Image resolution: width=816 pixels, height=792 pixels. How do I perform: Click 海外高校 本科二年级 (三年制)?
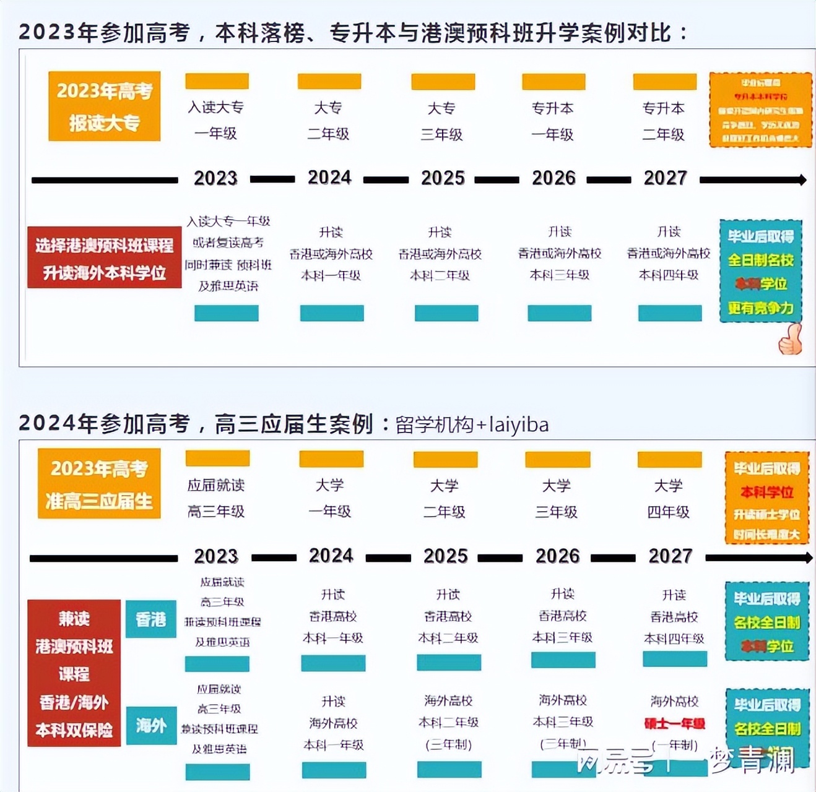point(448,723)
